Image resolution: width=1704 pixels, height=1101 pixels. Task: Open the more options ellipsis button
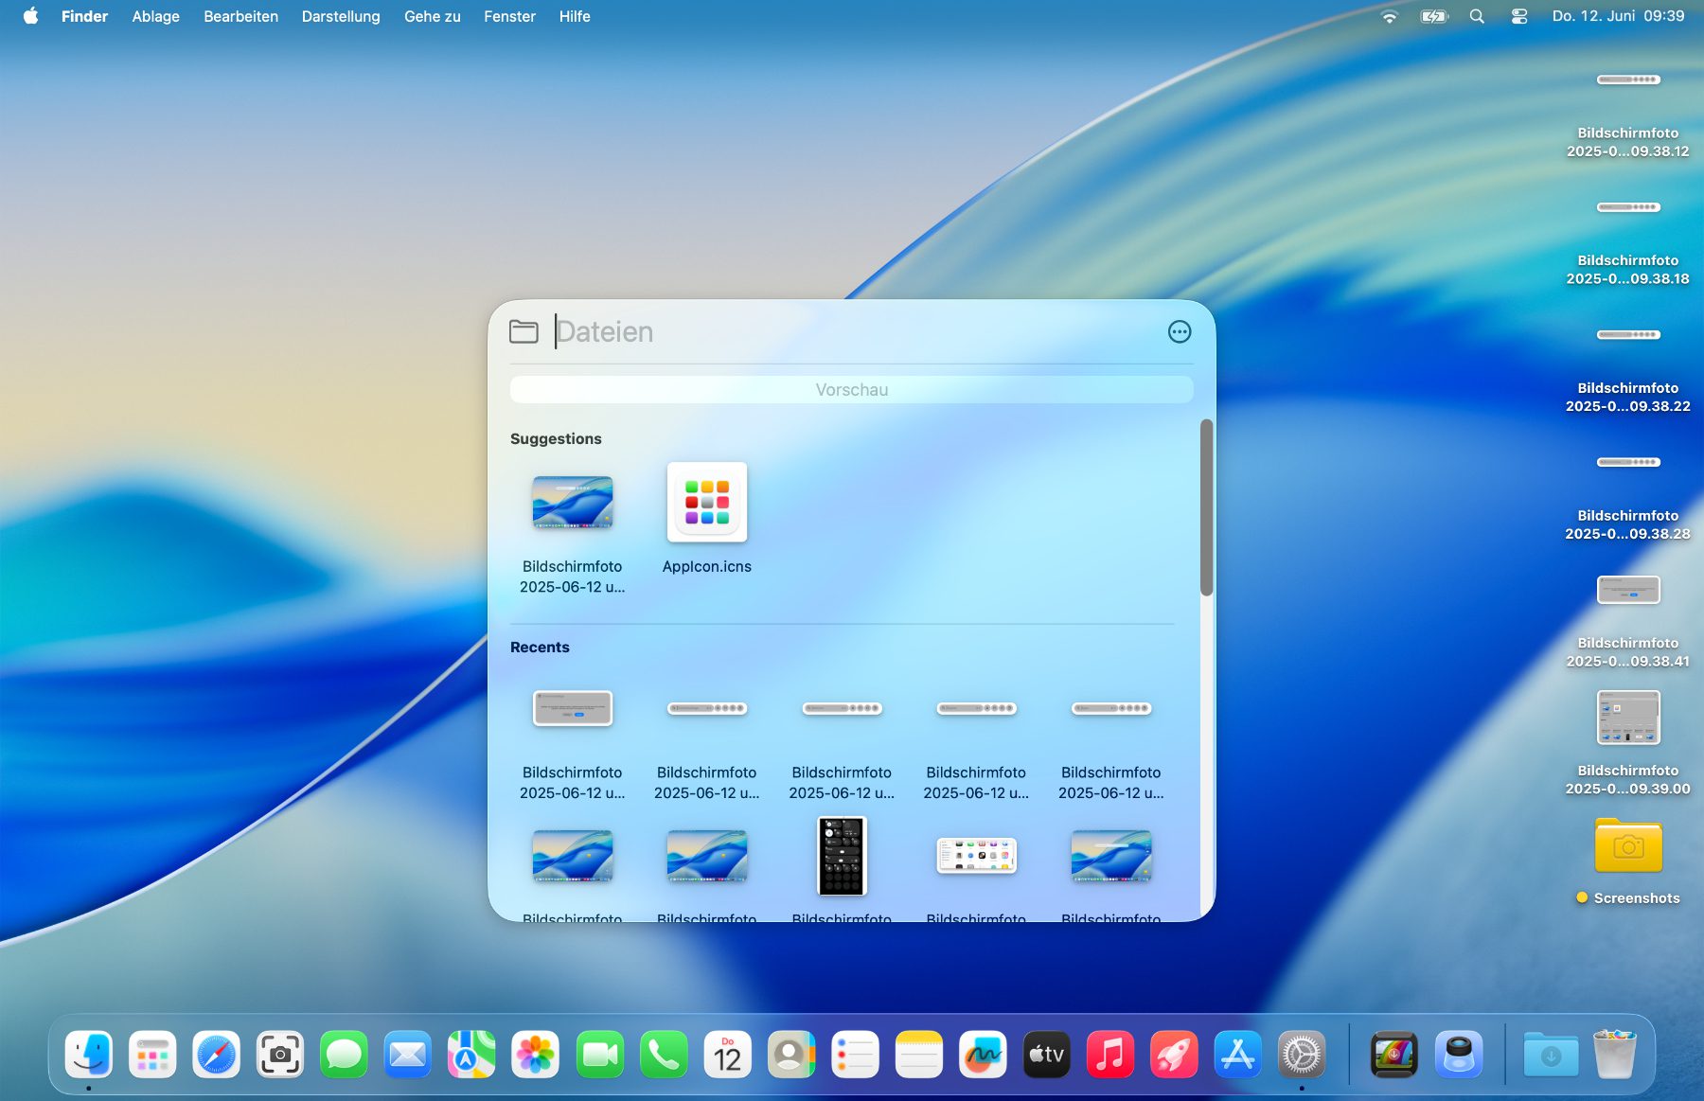pyautogui.click(x=1179, y=331)
